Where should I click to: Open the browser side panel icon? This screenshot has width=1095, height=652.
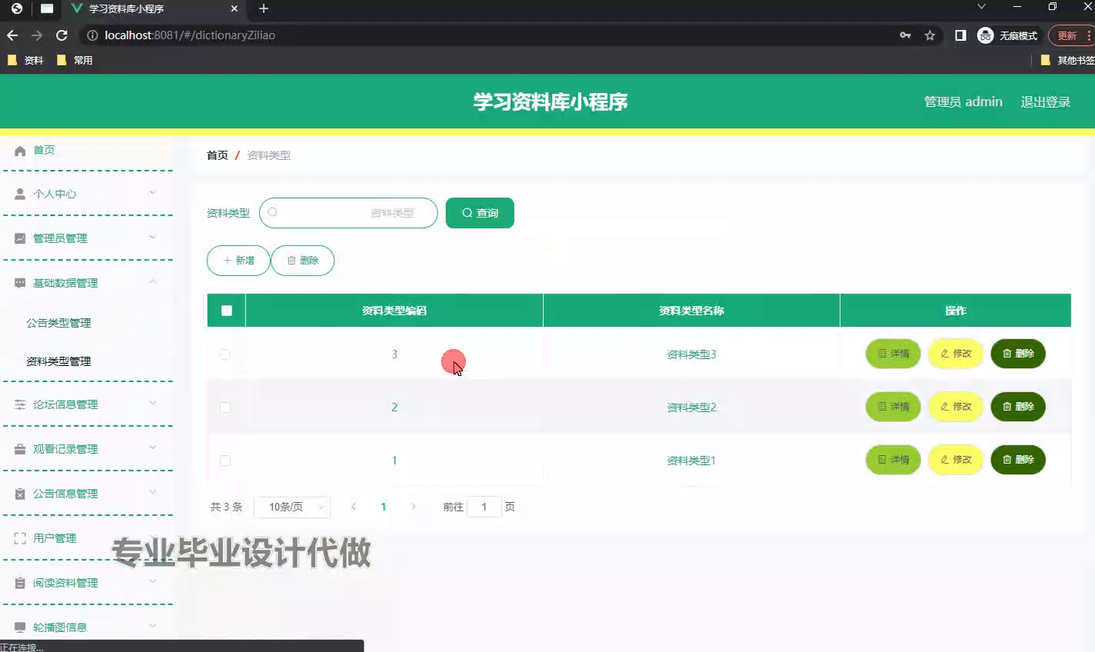coord(960,35)
